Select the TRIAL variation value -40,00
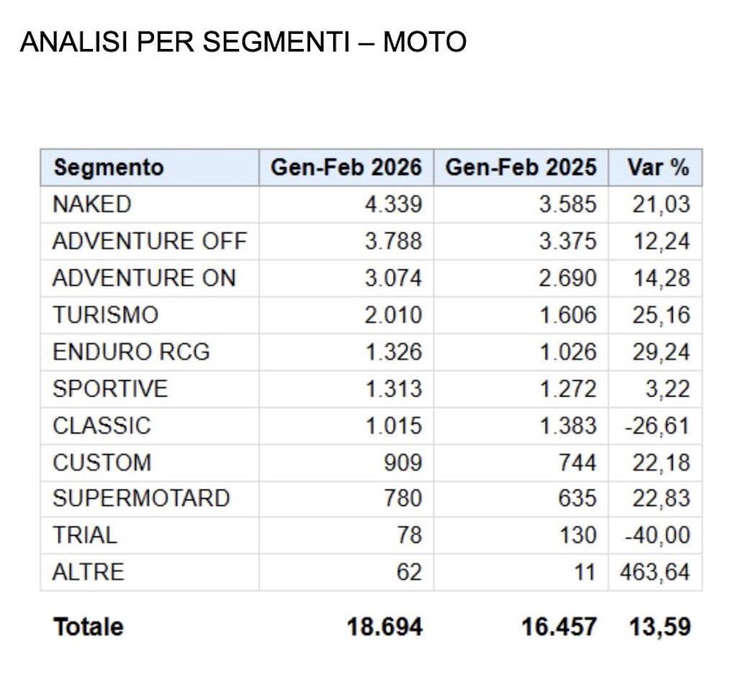Image resolution: width=737 pixels, height=676 pixels. 658,536
